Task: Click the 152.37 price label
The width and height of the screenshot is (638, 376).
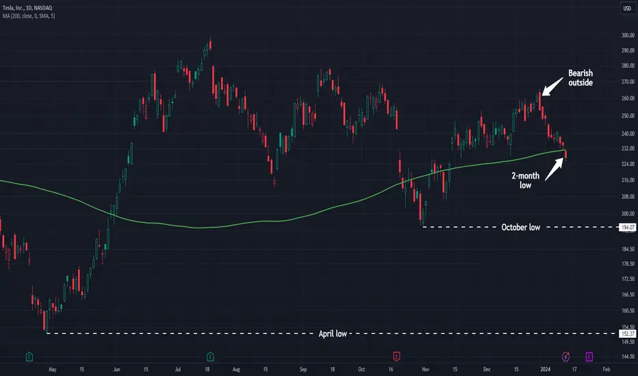Action: click(627, 334)
